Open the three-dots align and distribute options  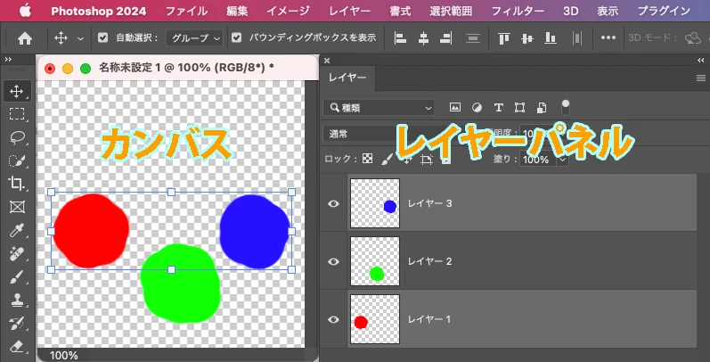608,37
